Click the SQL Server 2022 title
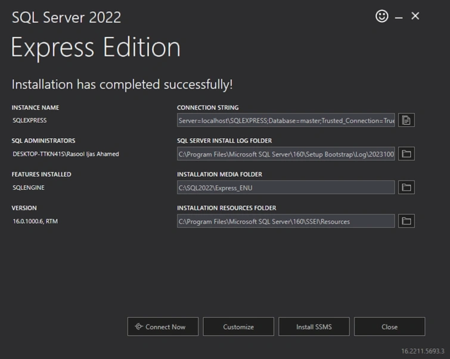 [x=66, y=17]
